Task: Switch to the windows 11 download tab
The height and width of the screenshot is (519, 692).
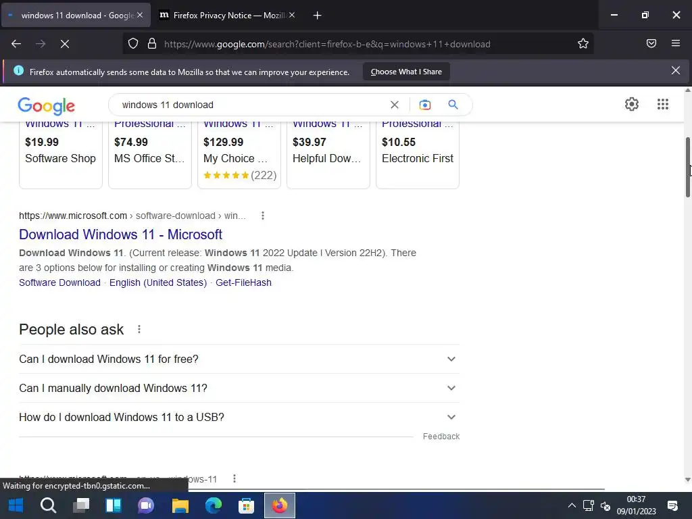Action: coord(76,15)
